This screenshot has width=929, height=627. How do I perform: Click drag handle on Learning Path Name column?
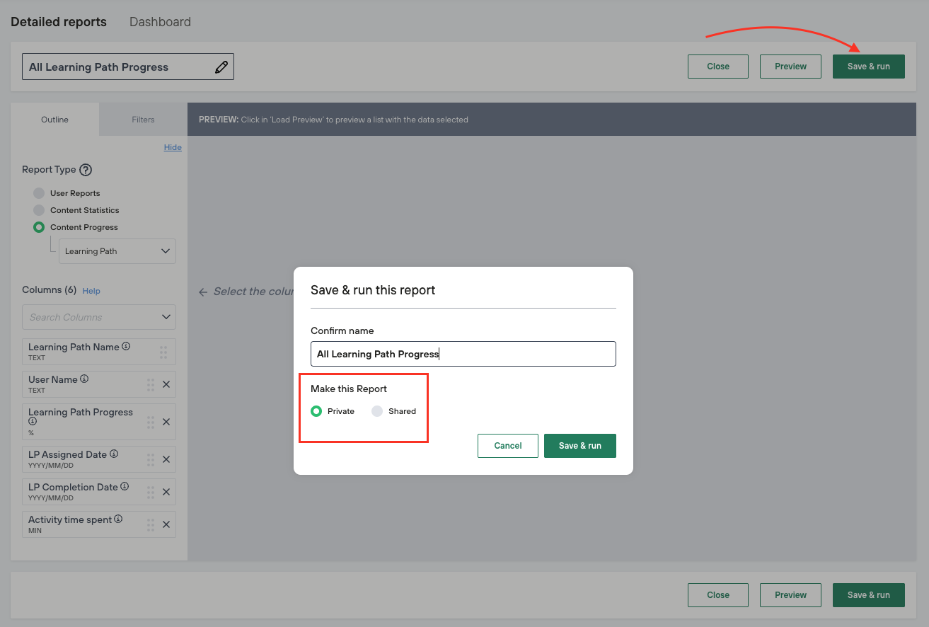pos(163,352)
